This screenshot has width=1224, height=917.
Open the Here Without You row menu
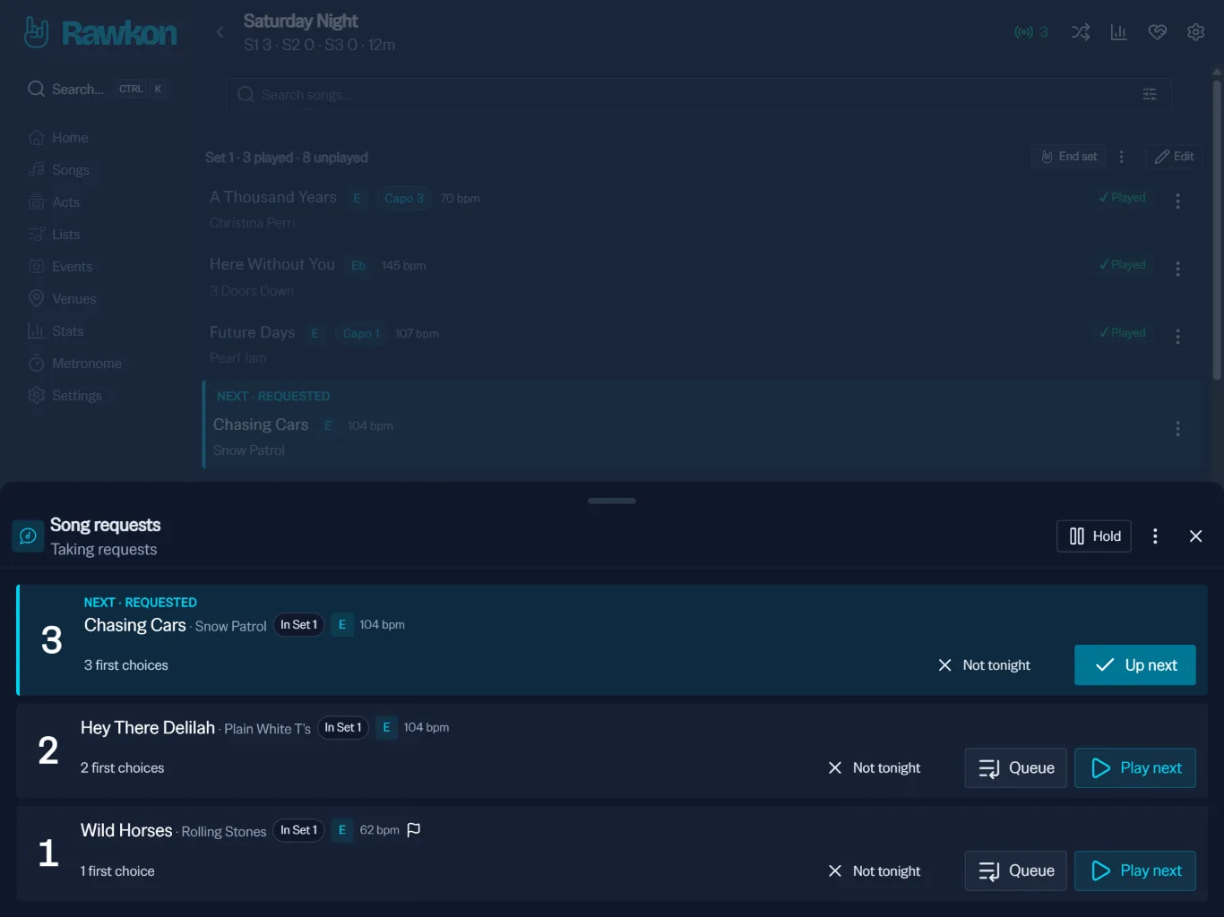click(x=1177, y=269)
